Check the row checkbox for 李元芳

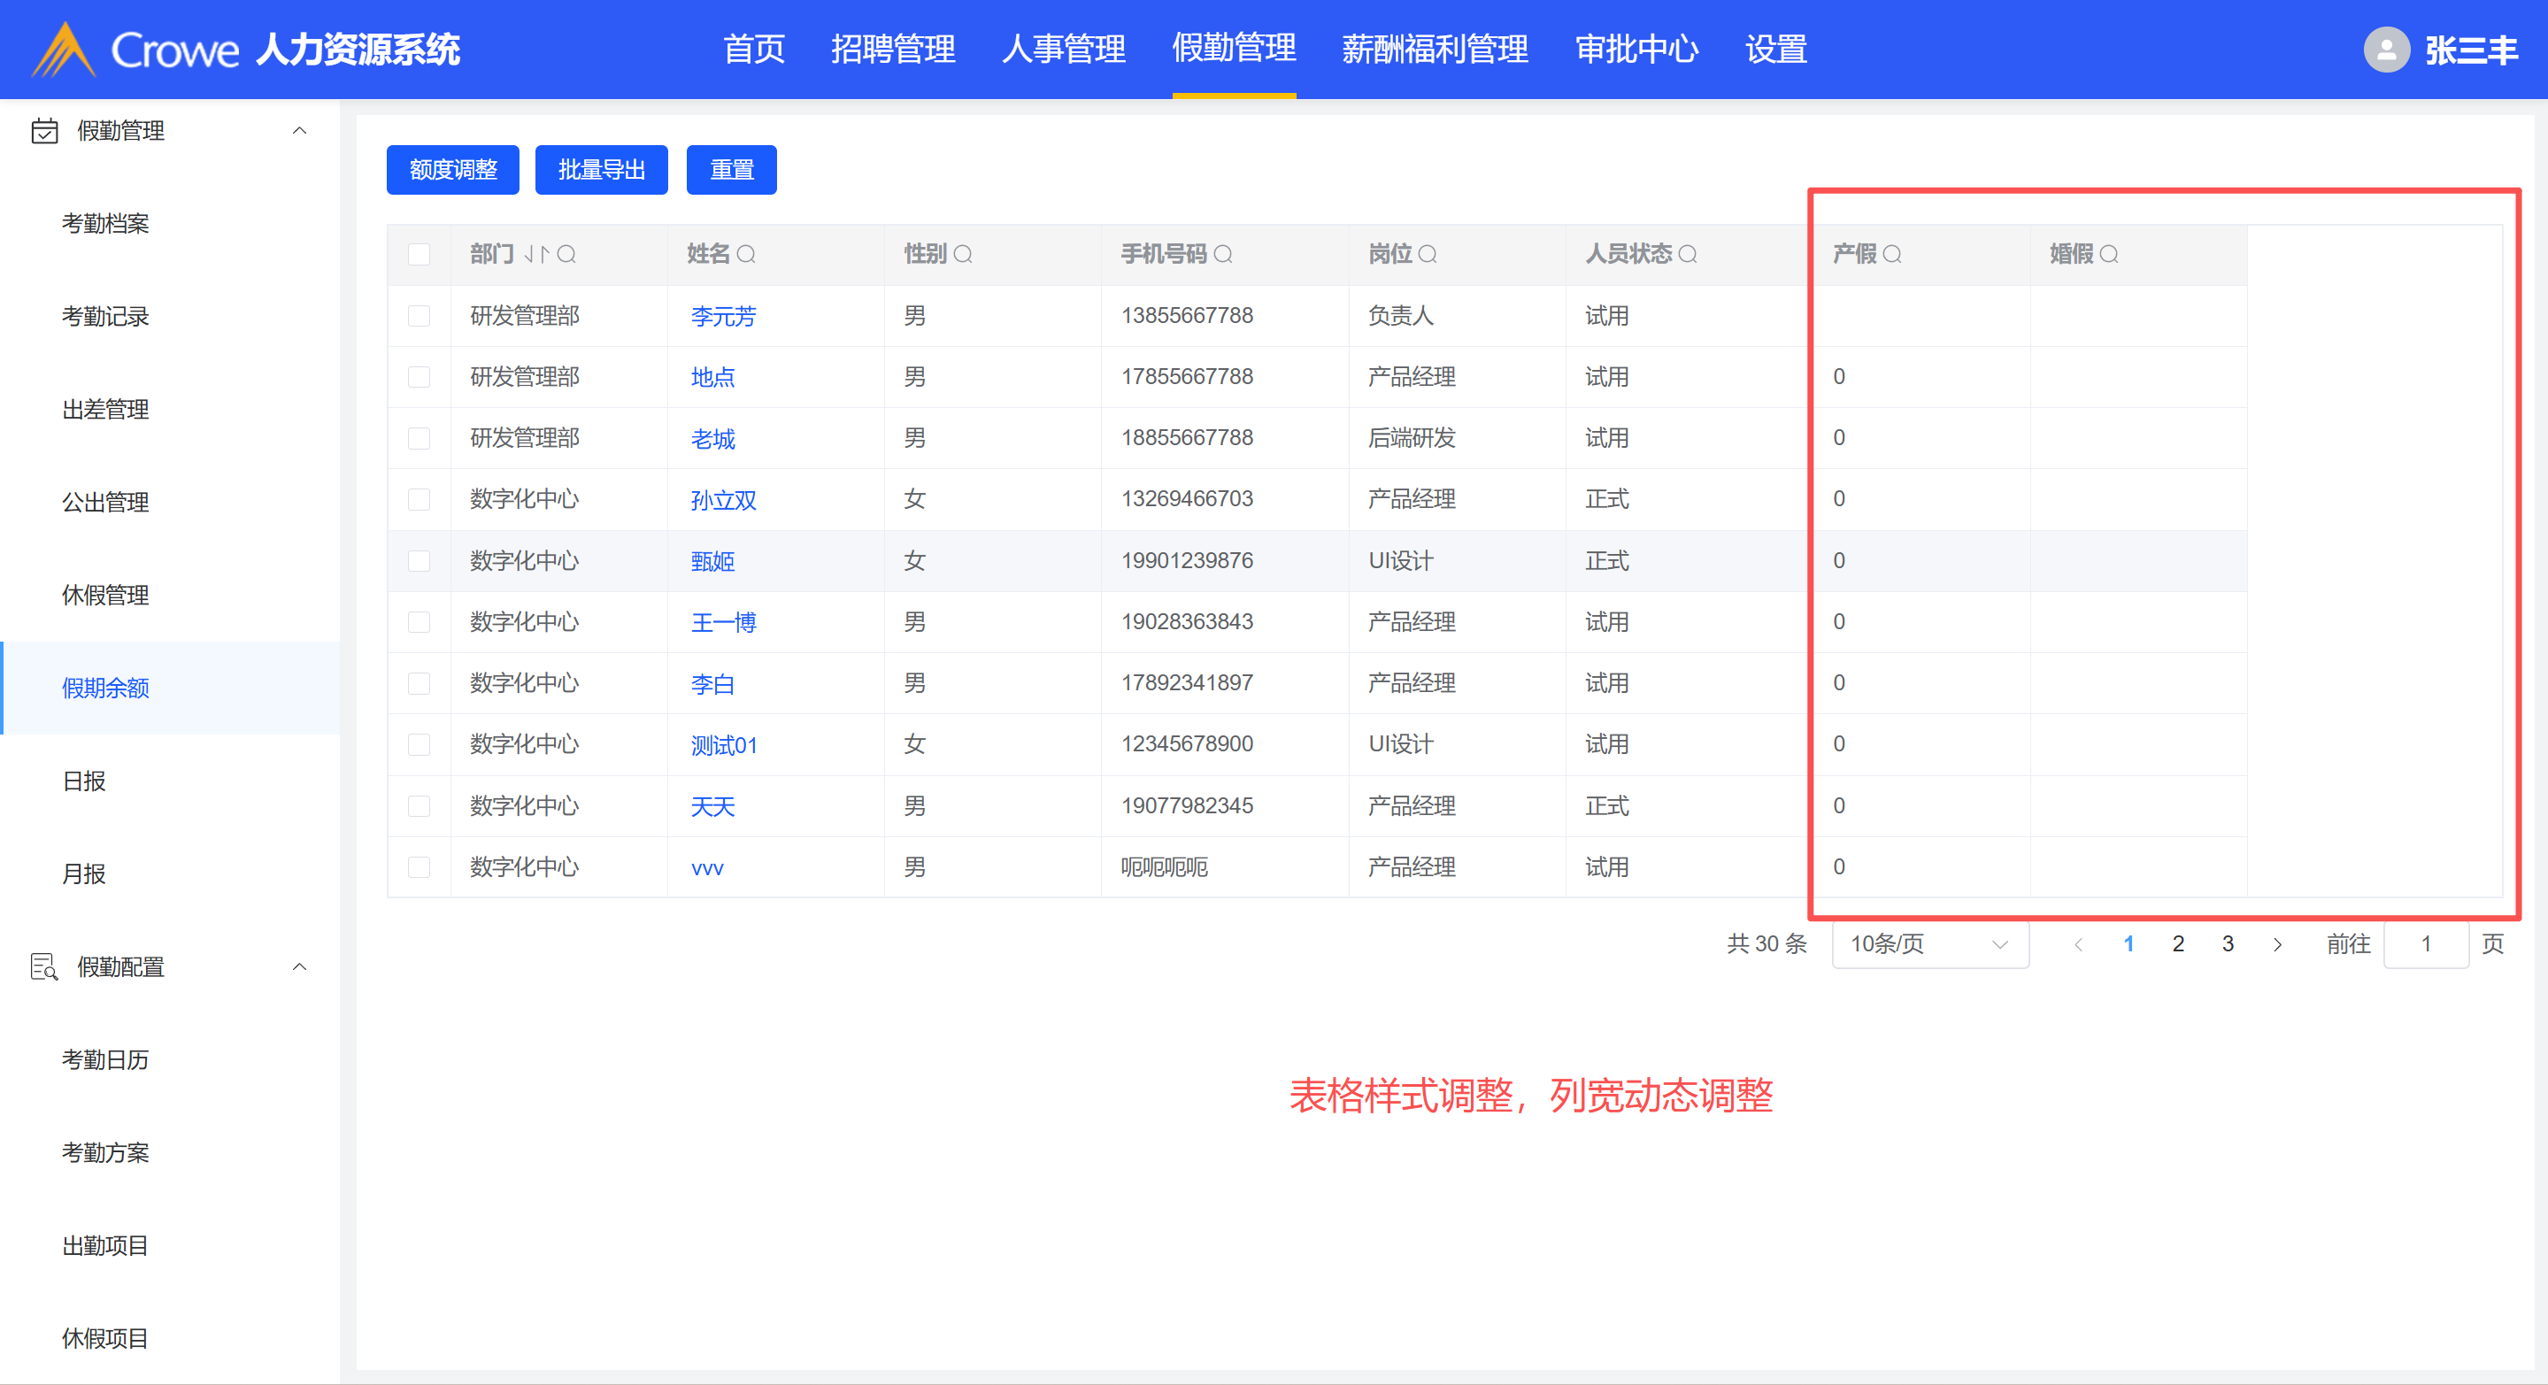[420, 316]
